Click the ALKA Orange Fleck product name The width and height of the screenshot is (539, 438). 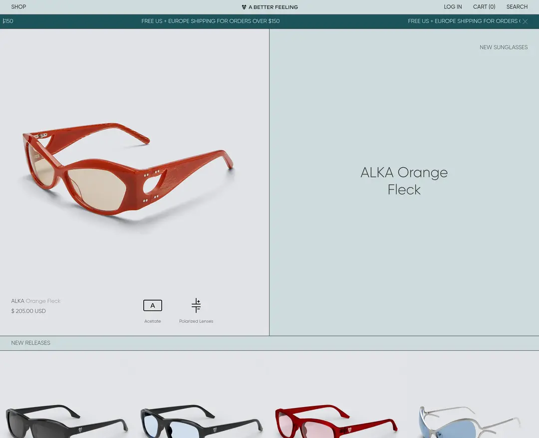tap(36, 301)
